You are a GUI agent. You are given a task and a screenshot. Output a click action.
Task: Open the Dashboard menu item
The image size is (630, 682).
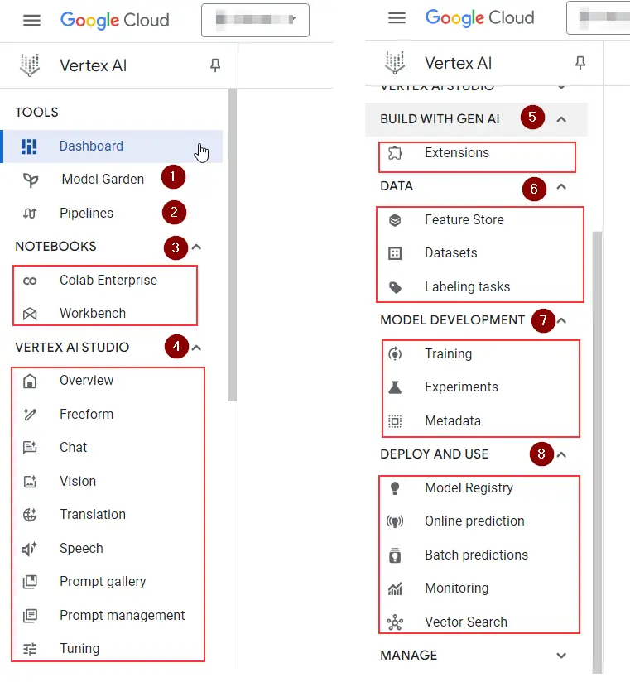click(91, 146)
